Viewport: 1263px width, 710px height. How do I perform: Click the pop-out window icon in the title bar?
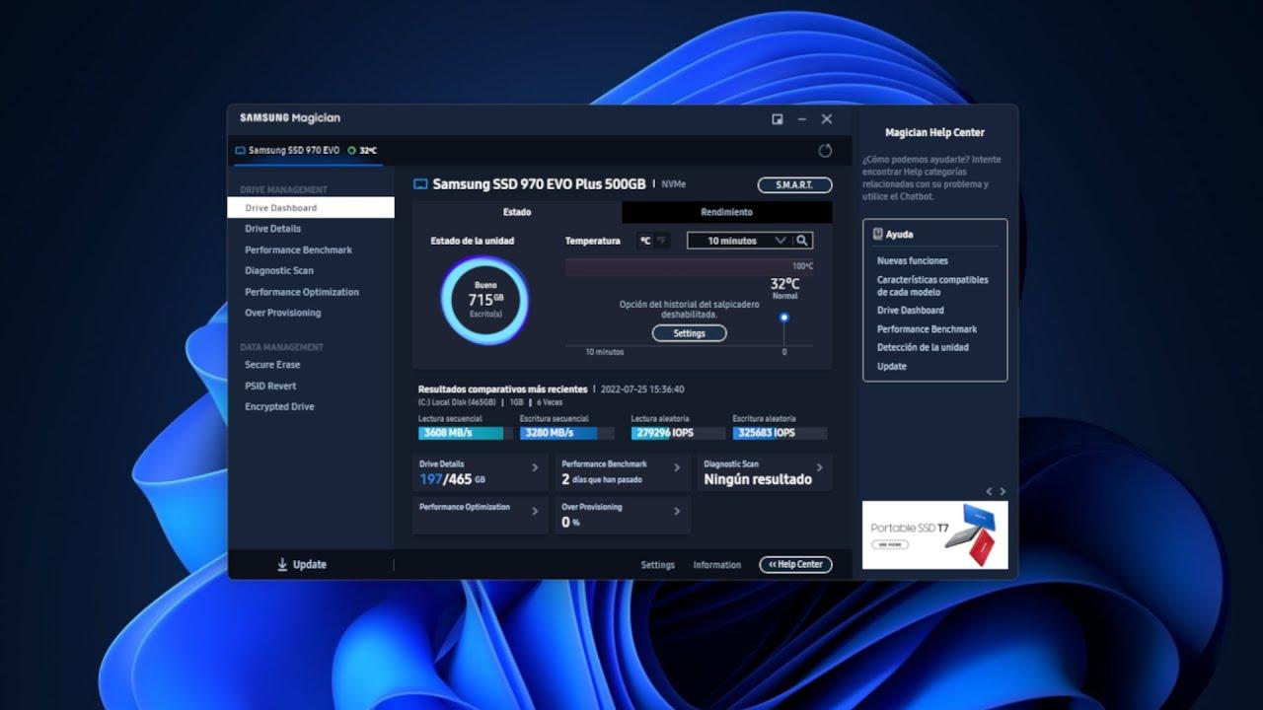point(776,118)
